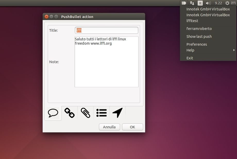Choose 'Show last push' menu entry
237x159 pixels.
pyautogui.click(x=199, y=37)
